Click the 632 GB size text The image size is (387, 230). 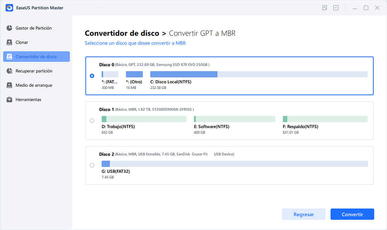tap(107, 133)
